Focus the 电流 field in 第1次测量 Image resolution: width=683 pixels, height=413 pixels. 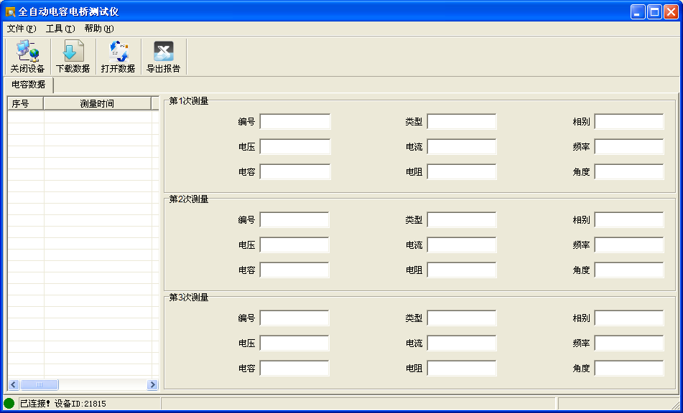pos(462,147)
